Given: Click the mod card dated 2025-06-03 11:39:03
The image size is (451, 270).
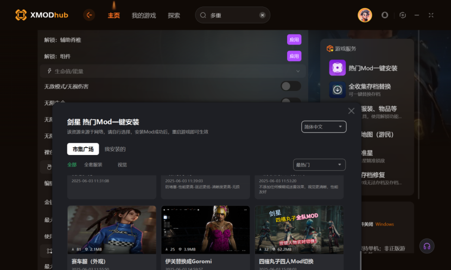Looking at the screenshot, I should (205, 187).
